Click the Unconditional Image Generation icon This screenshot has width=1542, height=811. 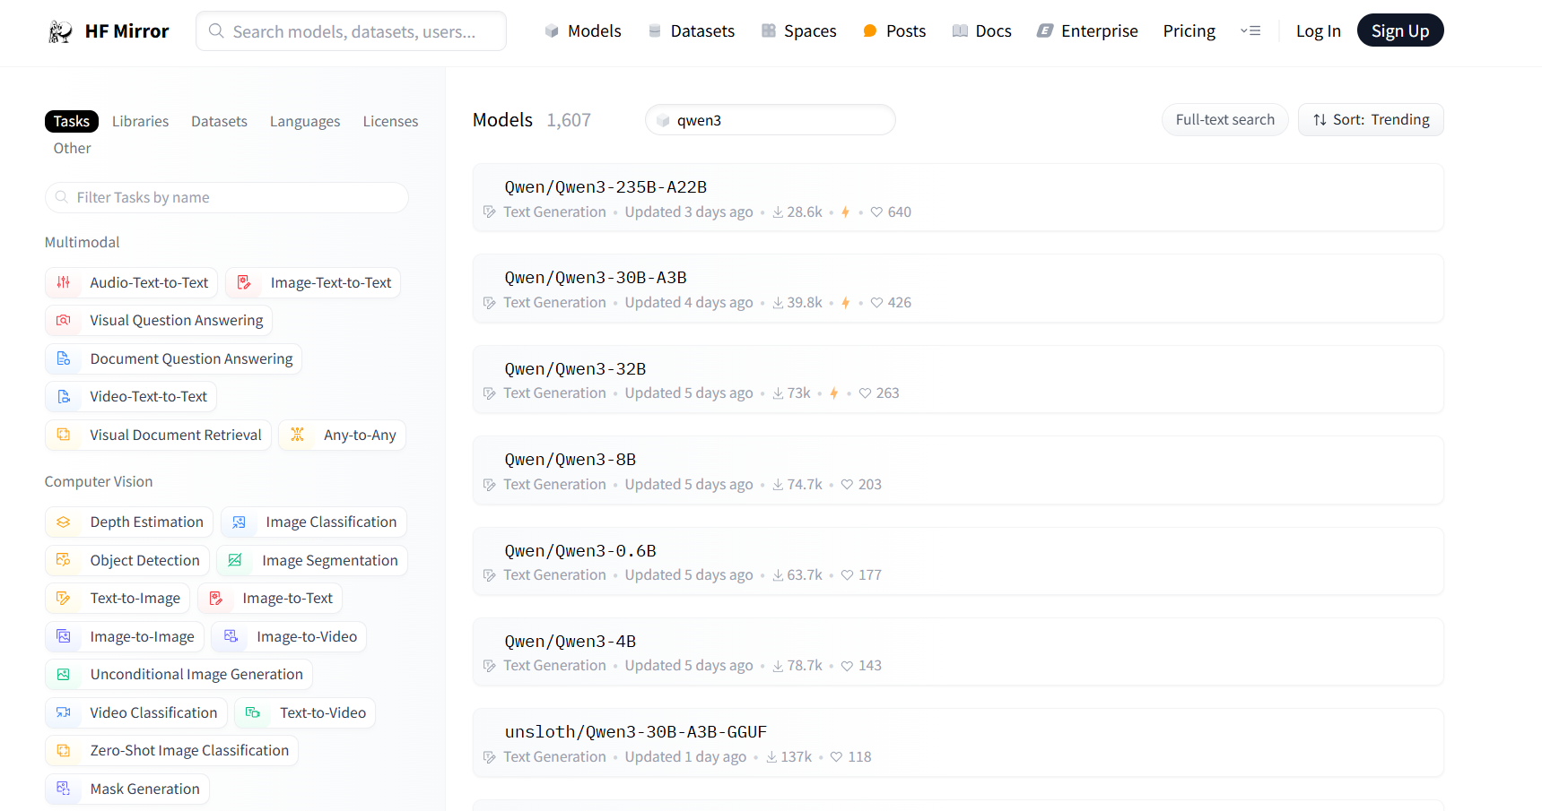pos(64,674)
